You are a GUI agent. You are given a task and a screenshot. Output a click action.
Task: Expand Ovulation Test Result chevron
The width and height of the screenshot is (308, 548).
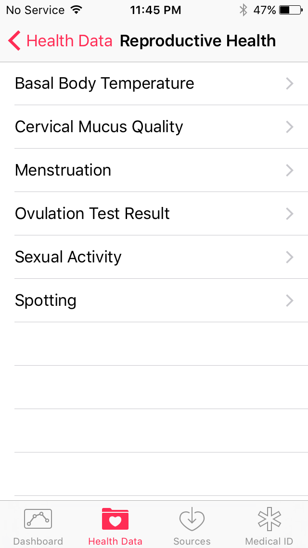[289, 214]
